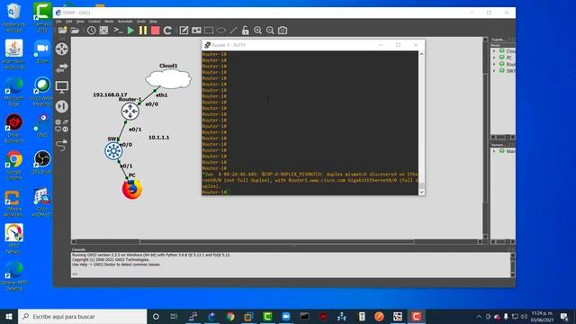Image resolution: width=576 pixels, height=324 pixels.
Task: Click scroll-down arrow in PuTTY window
Action: pyautogui.click(x=421, y=192)
